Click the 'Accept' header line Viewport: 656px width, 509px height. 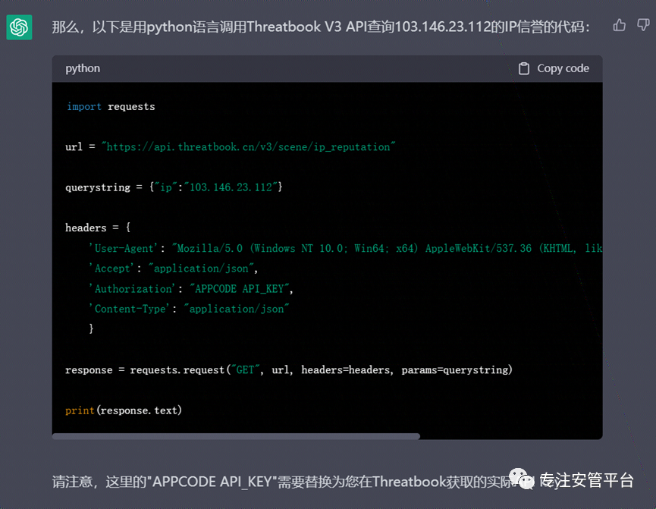(x=173, y=269)
